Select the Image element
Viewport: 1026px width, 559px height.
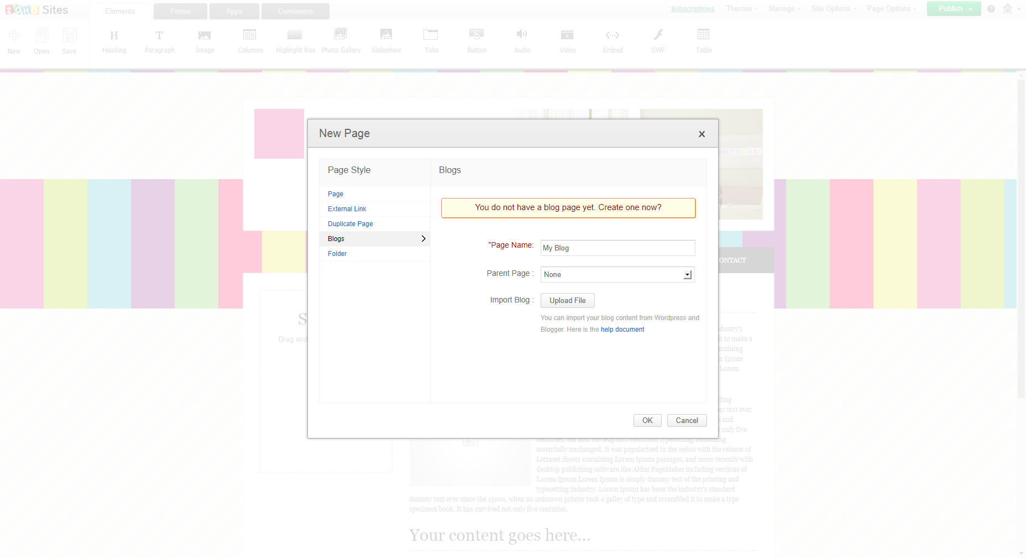pyautogui.click(x=205, y=41)
